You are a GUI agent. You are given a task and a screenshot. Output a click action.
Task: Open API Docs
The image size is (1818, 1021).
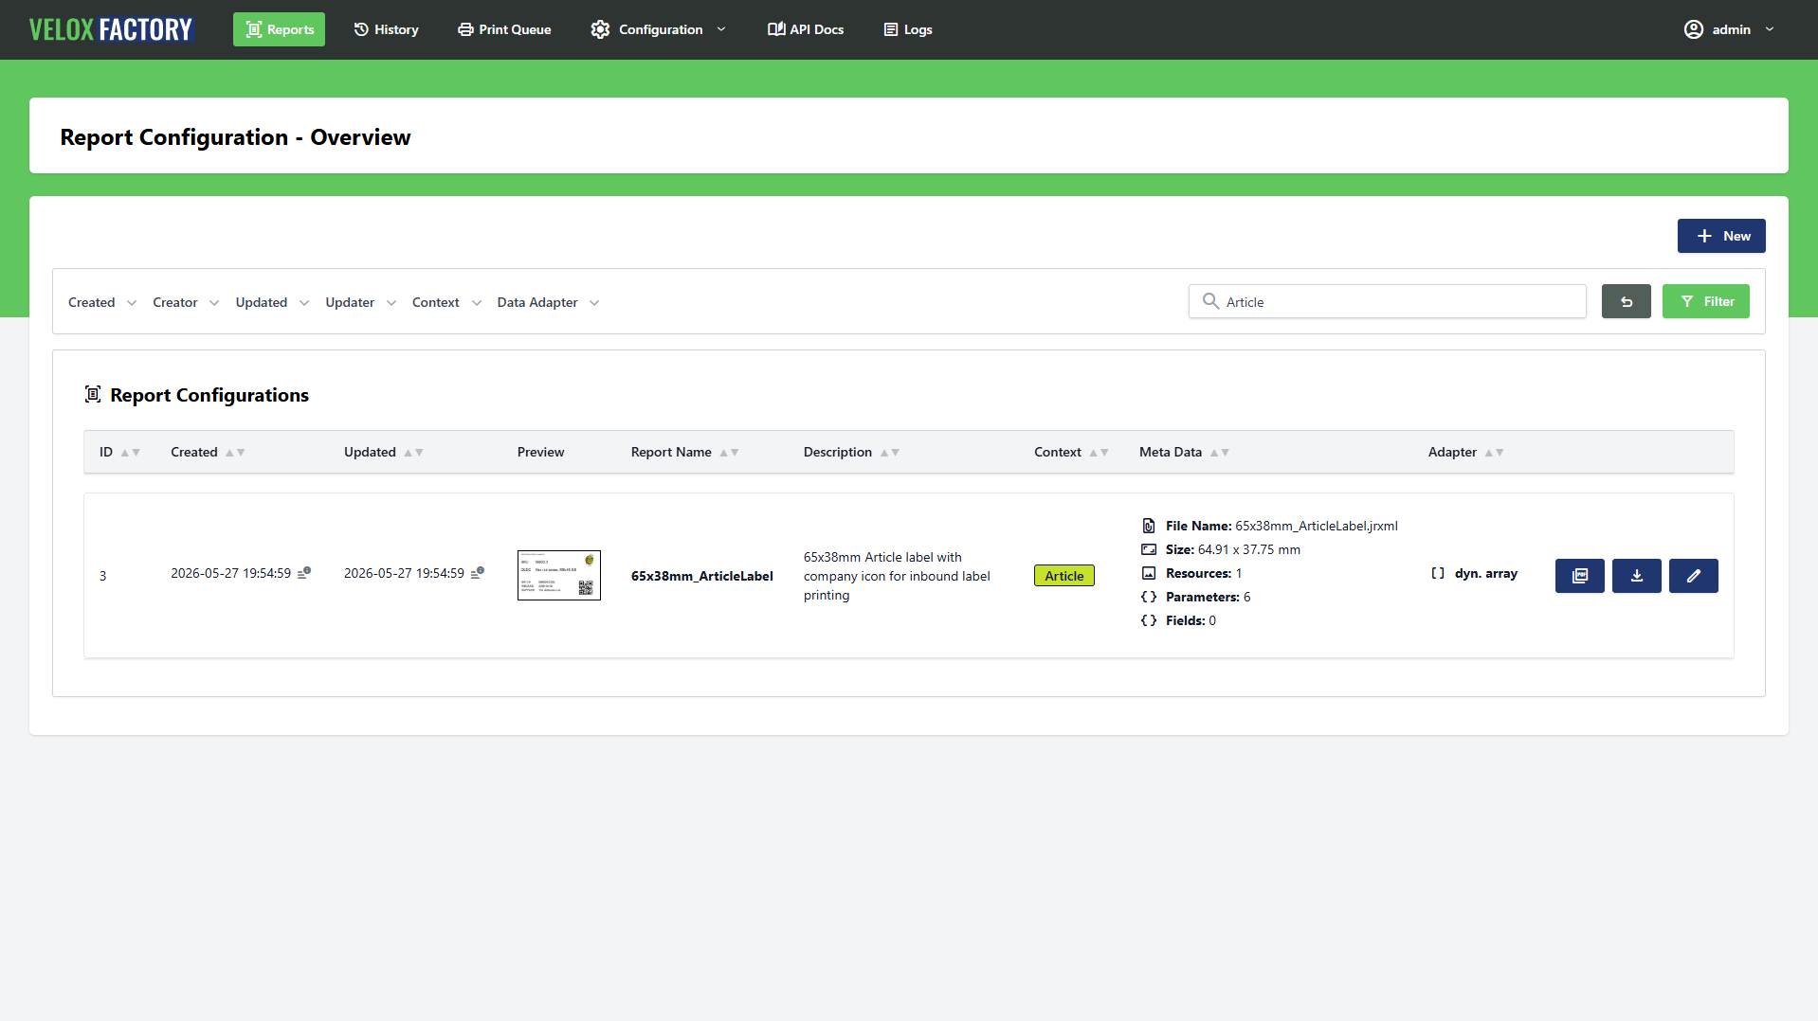806,29
